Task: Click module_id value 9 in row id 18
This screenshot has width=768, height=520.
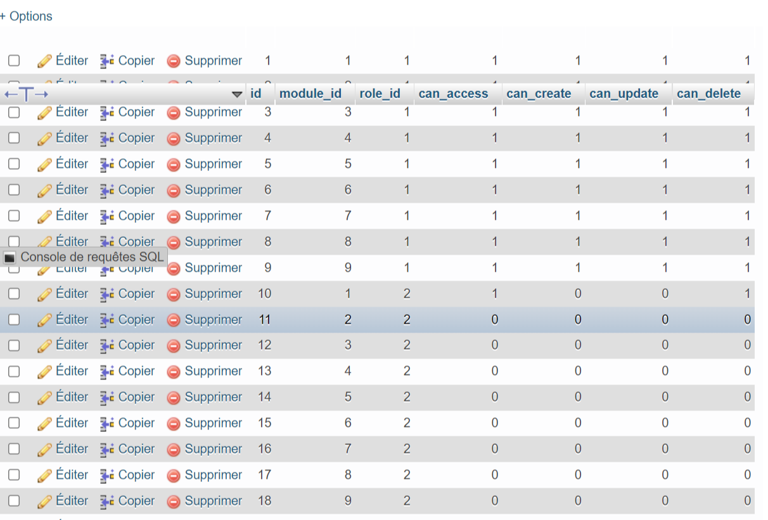Action: 348,501
